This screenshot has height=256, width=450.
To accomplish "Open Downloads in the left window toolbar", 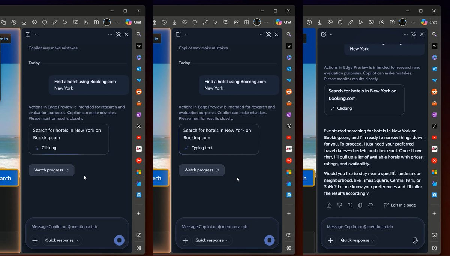I will click(x=24, y=22).
